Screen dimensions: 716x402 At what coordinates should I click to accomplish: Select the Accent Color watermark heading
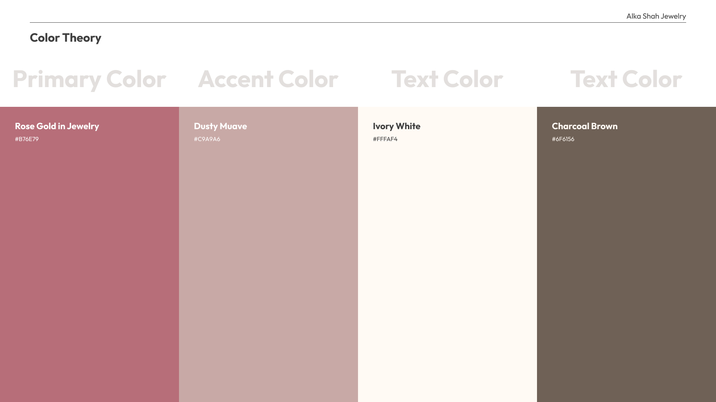point(268,79)
